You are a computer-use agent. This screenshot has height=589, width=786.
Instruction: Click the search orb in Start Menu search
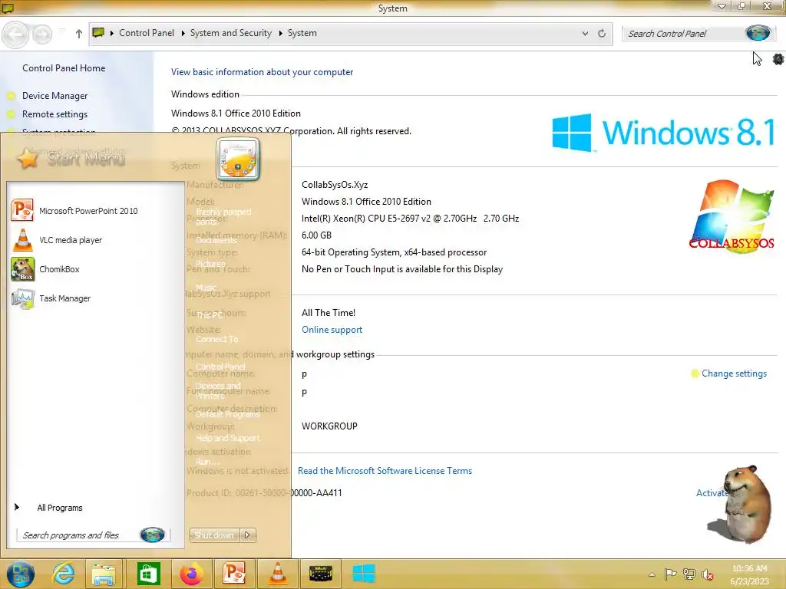tap(153, 535)
